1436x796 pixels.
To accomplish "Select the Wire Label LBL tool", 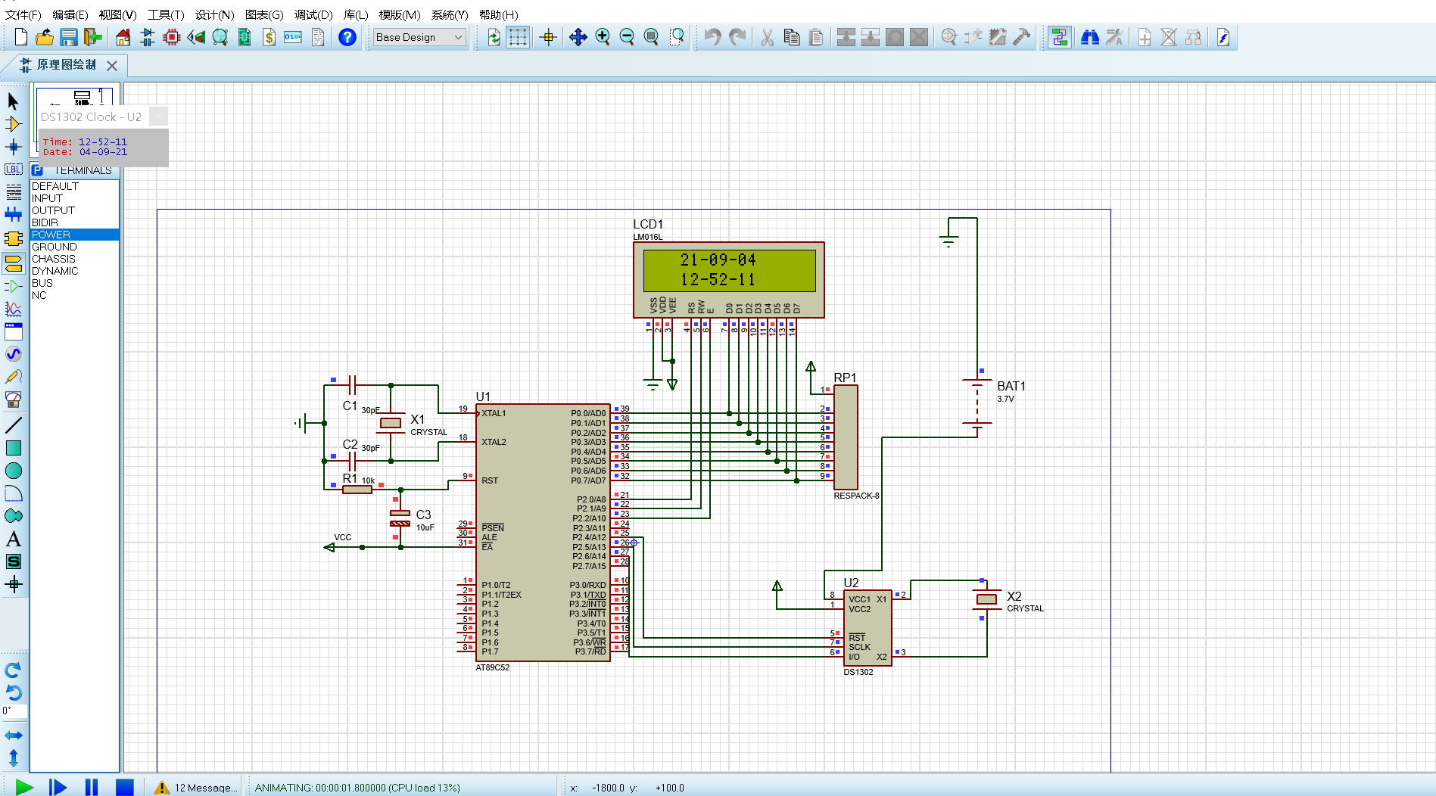I will [14, 169].
